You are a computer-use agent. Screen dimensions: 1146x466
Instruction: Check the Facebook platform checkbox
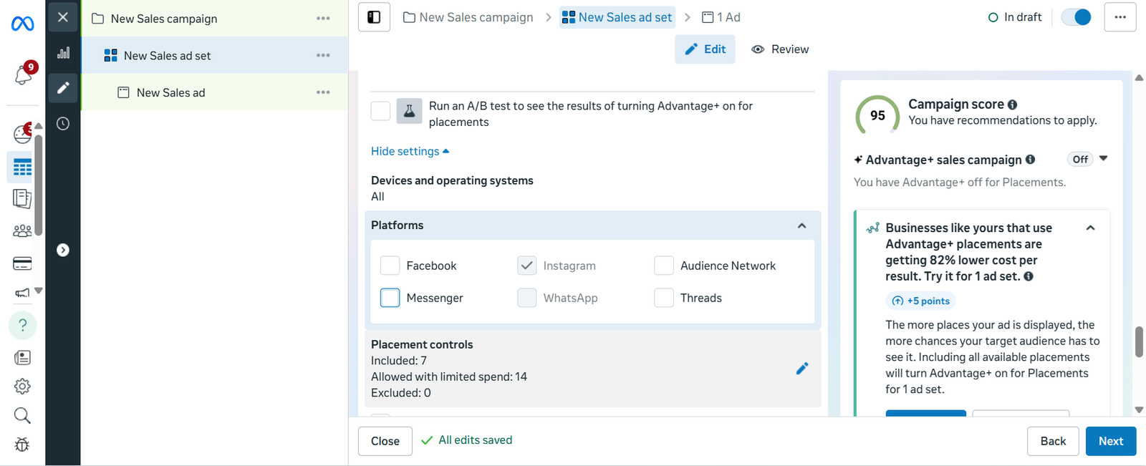tap(390, 266)
